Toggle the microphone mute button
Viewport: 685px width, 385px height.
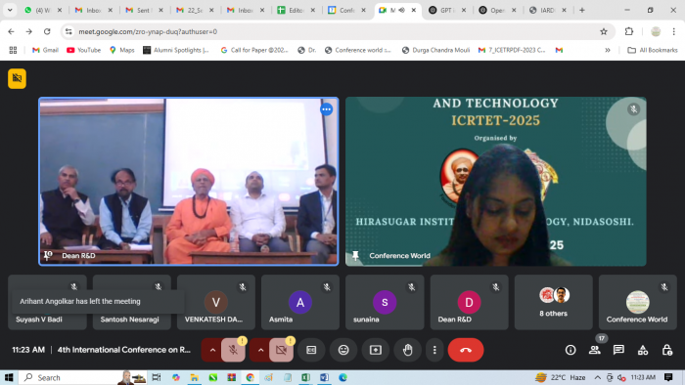coord(233,350)
